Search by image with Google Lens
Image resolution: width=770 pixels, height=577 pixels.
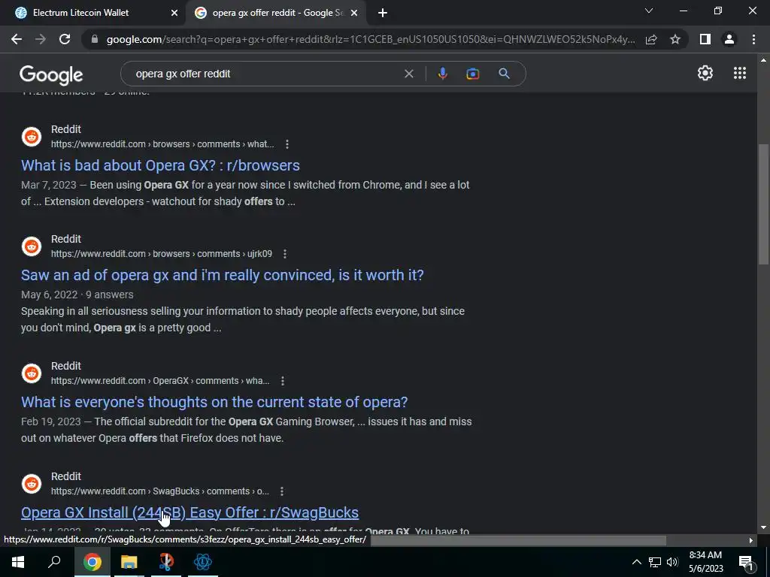[x=472, y=74]
